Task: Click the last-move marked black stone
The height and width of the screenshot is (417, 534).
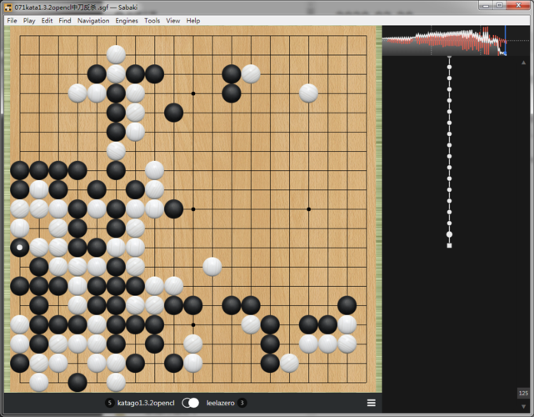Action: pos(19,247)
